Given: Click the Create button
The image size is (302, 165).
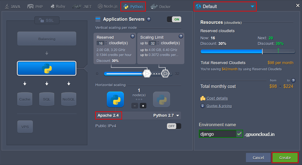Looking at the screenshot, I should coord(285,158).
